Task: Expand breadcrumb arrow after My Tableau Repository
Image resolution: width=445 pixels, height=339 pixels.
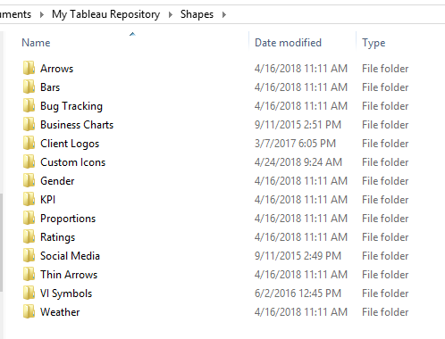Action: [171, 14]
